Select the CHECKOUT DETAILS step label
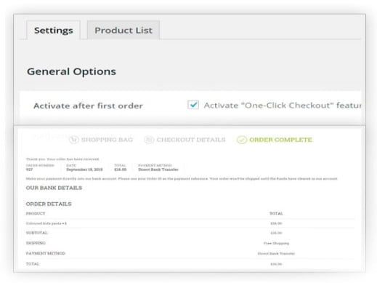 191,140
